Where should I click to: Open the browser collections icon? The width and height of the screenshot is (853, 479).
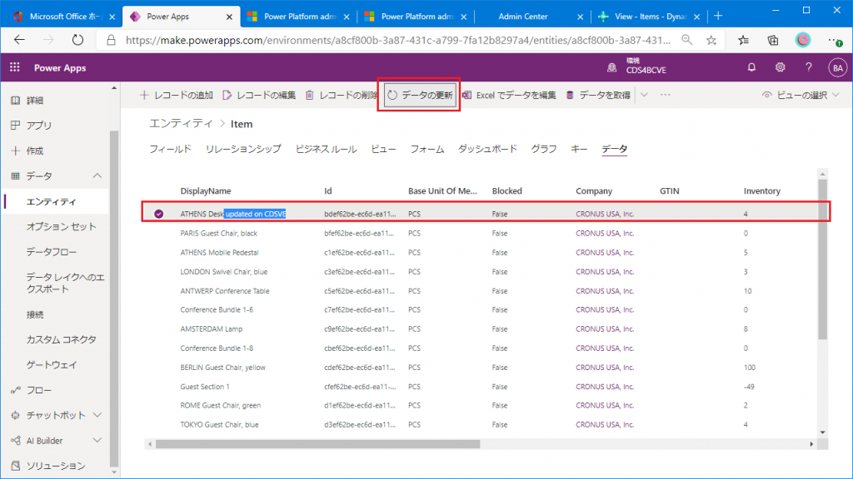click(x=773, y=40)
